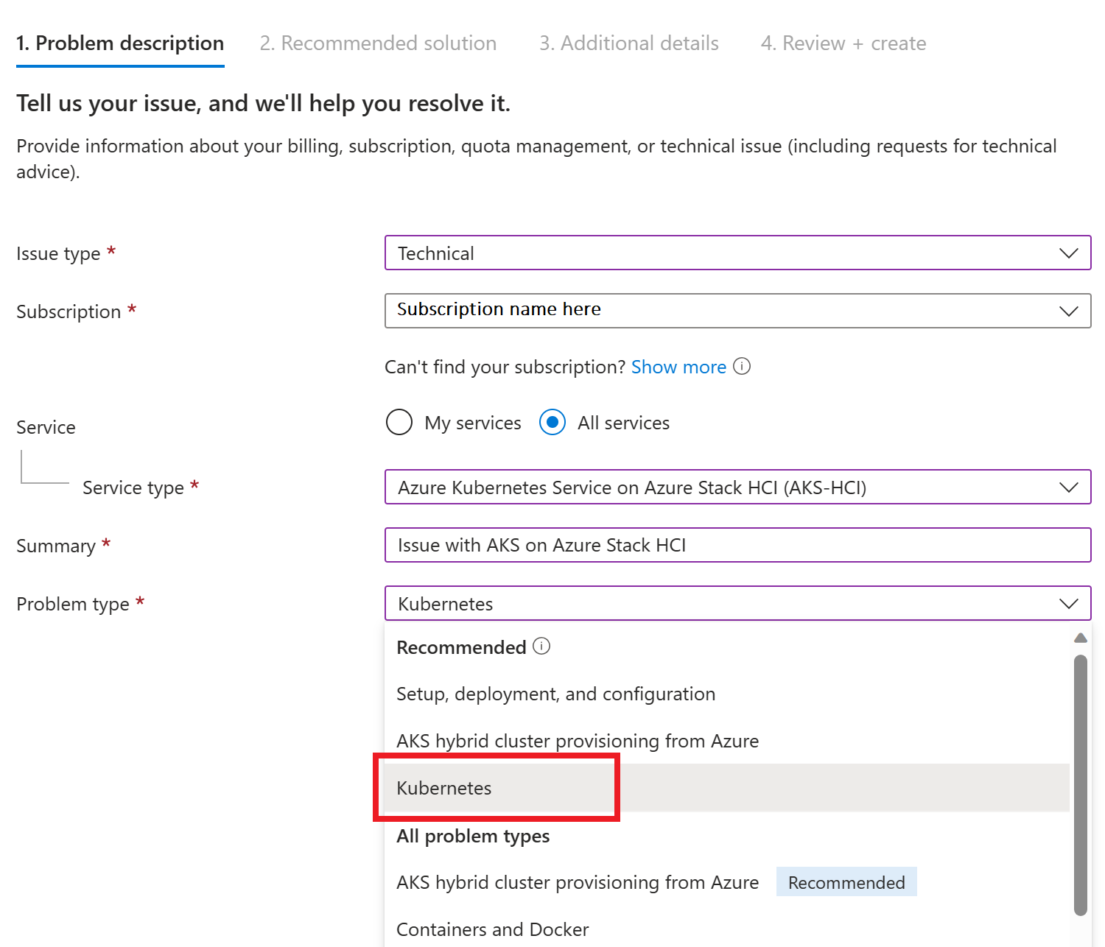The width and height of the screenshot is (1105, 947).
Task: Select Kubernetes in the Recommended list
Action: point(444,788)
